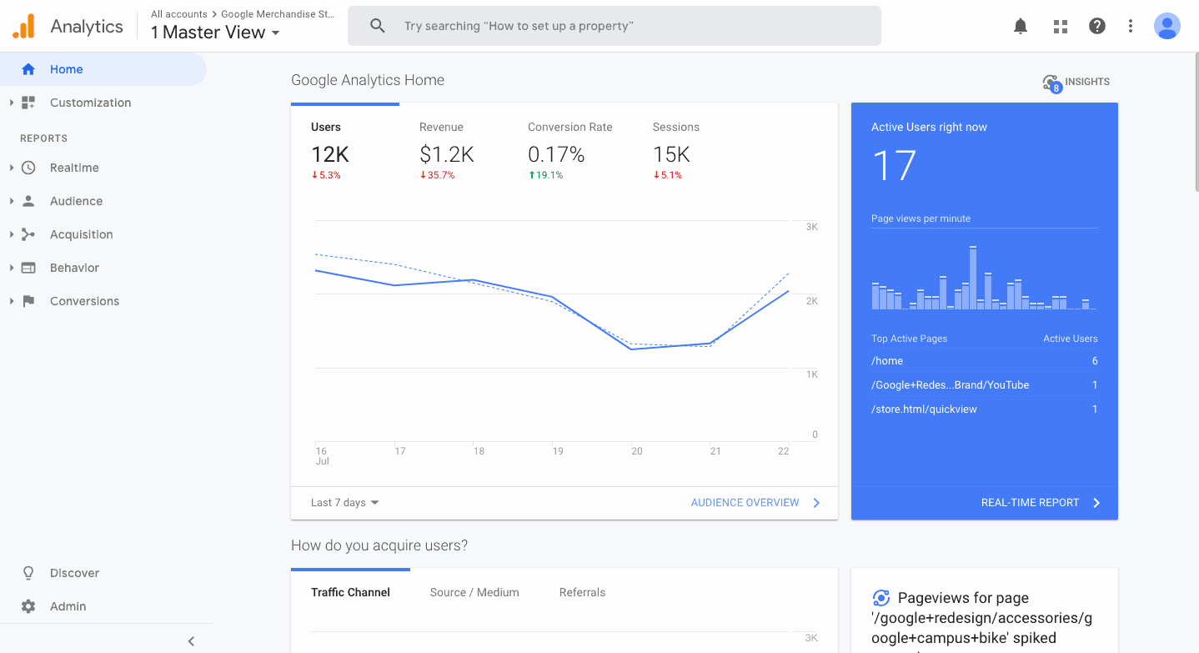Screen dimensions: 1199x653
Task: Switch to the Traffic Channel tab
Action: [350, 592]
